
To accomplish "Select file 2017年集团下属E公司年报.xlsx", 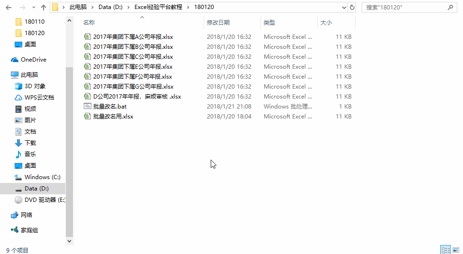I will pyautogui.click(x=133, y=66).
